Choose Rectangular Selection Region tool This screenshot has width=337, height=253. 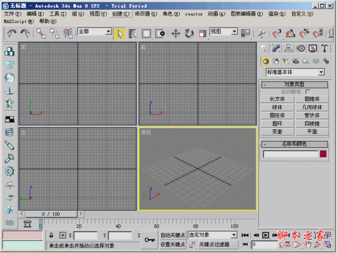(x=146, y=34)
